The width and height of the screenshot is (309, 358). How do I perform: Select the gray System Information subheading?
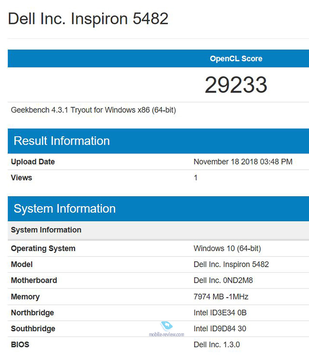tap(46, 230)
